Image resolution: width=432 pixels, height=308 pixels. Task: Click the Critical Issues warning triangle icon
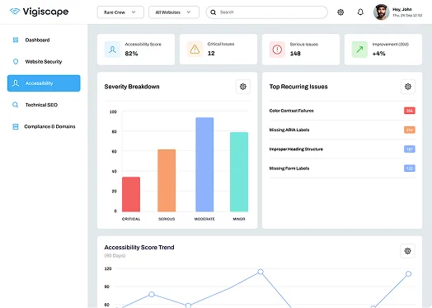pos(195,50)
